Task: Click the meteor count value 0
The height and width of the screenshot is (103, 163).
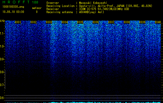Action: [x=37, y=12]
